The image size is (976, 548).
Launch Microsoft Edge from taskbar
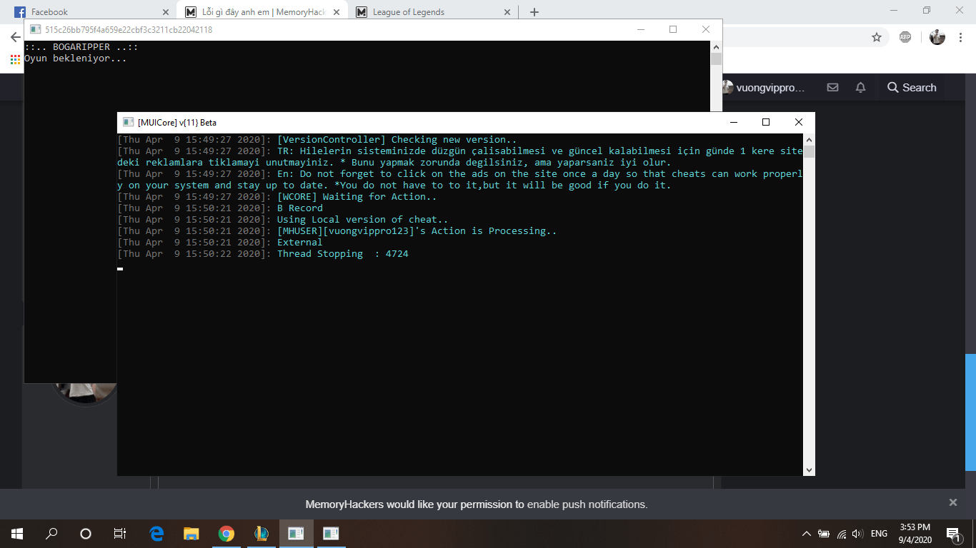(156, 533)
